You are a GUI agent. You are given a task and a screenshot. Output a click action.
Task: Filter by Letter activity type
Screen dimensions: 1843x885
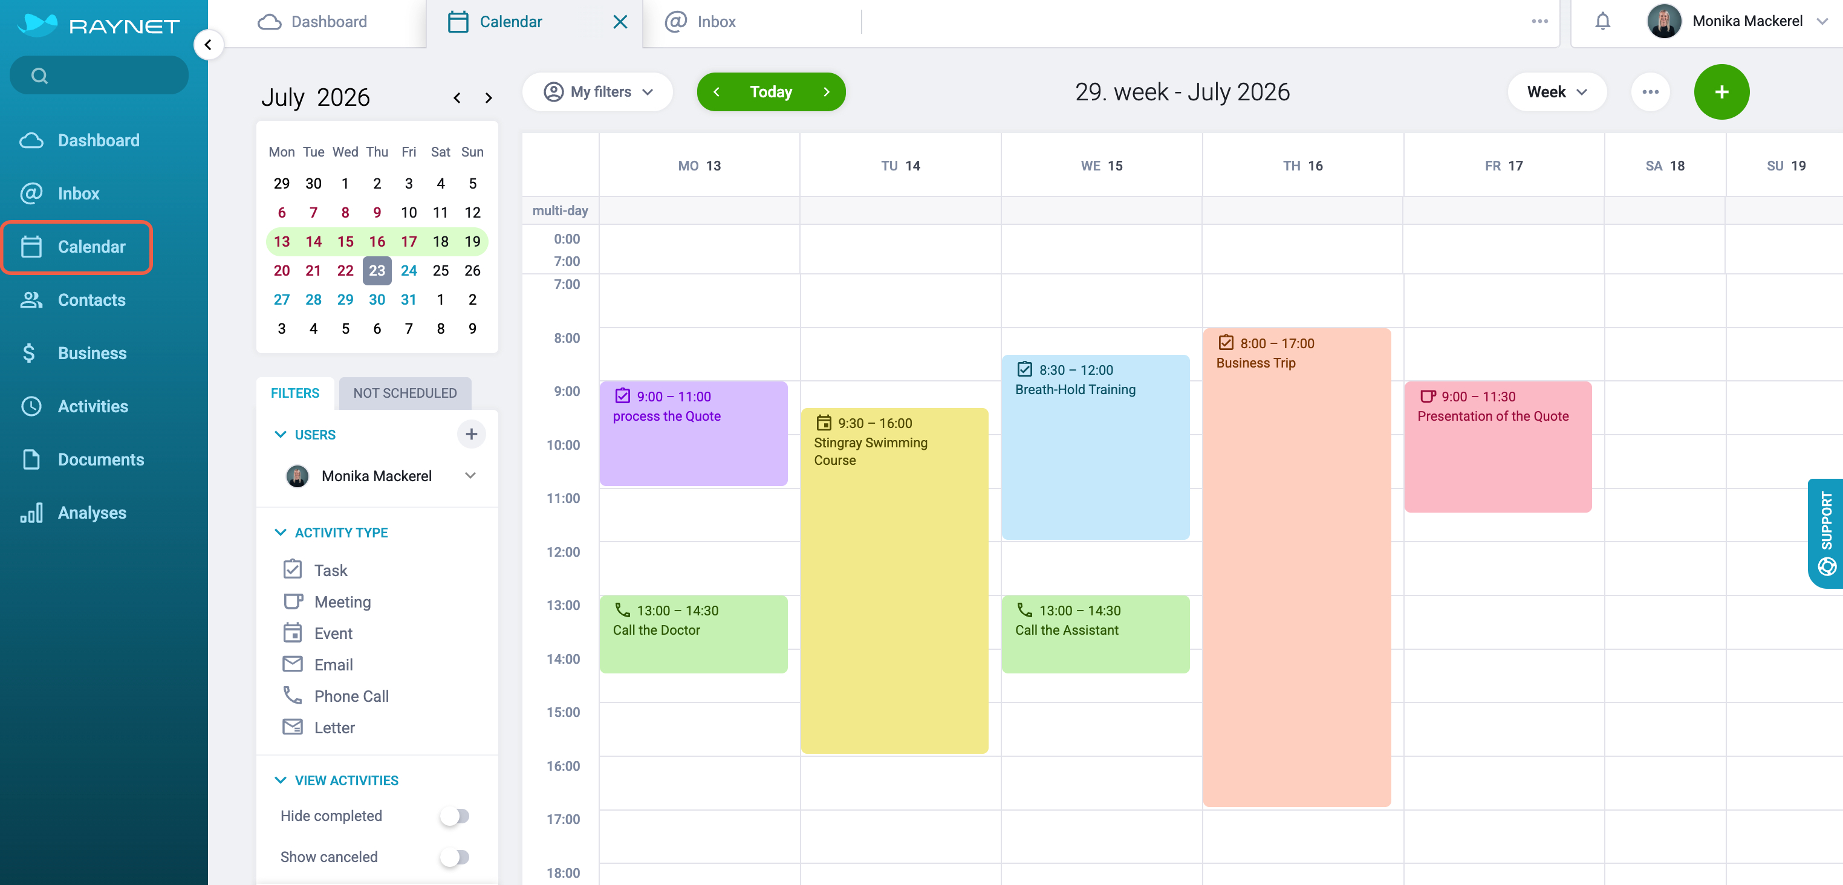pos(319,728)
